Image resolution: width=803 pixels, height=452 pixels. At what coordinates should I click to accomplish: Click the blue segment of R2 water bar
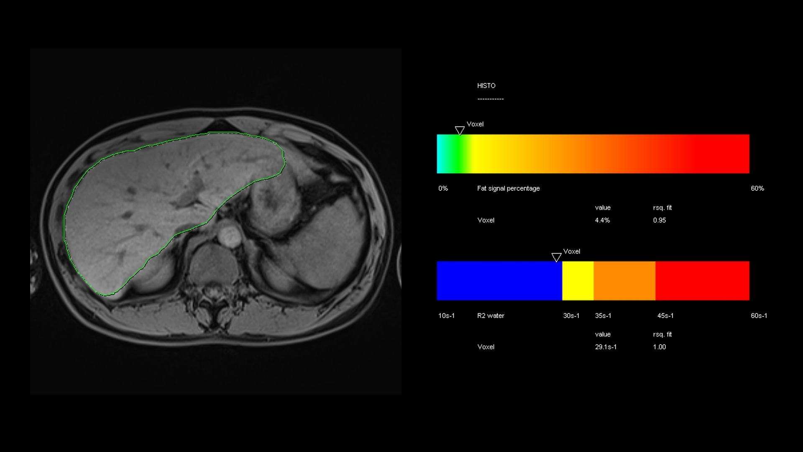(x=499, y=281)
